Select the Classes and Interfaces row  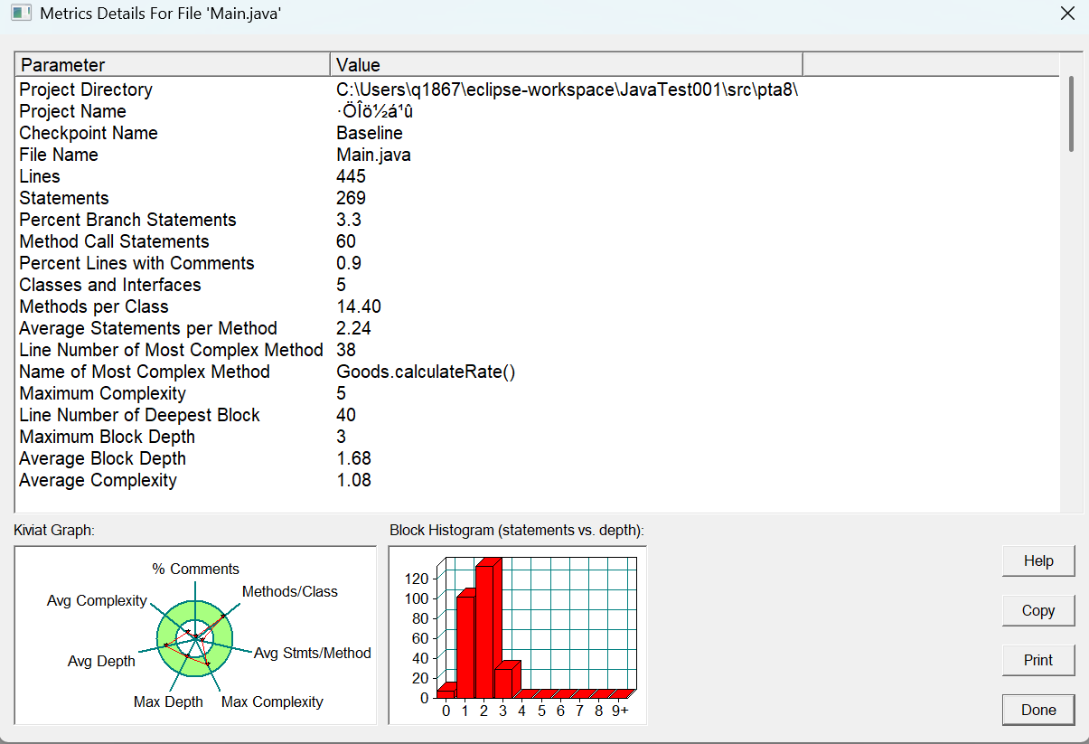point(538,285)
